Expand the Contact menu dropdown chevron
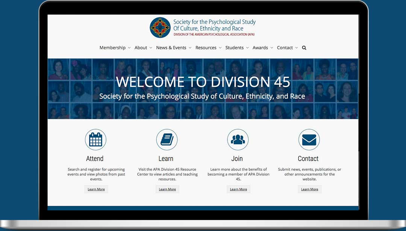The width and height of the screenshot is (406, 231). pyautogui.click(x=297, y=48)
